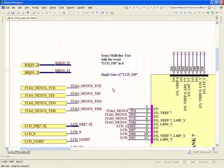224x168 pixels.
Task: Click the Paste icon in toolbar
Action: [x=64, y=13]
